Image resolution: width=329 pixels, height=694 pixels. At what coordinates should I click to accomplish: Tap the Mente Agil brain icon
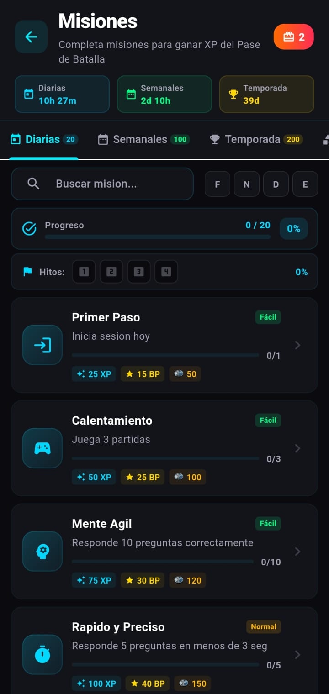42,552
